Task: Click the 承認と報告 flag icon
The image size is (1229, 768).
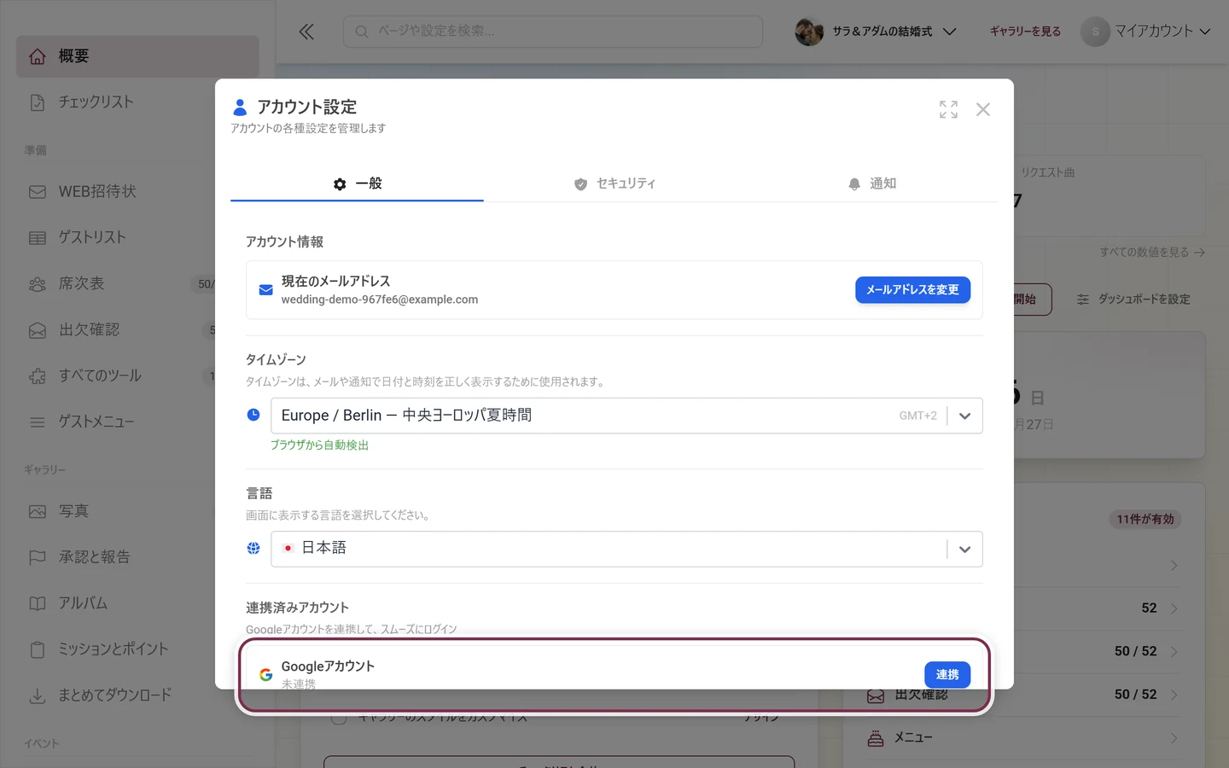Action: [x=38, y=558]
